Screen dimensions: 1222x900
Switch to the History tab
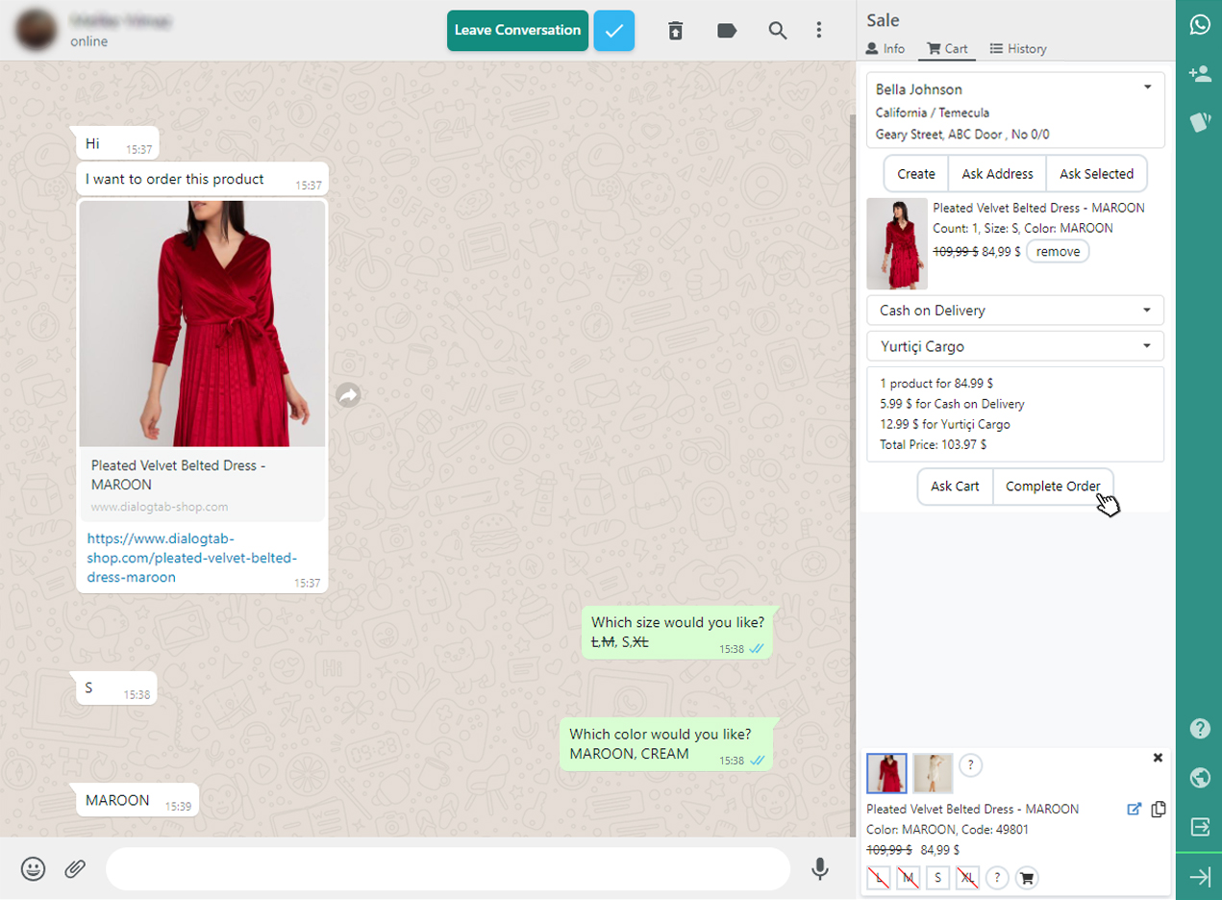pyautogui.click(x=1018, y=48)
